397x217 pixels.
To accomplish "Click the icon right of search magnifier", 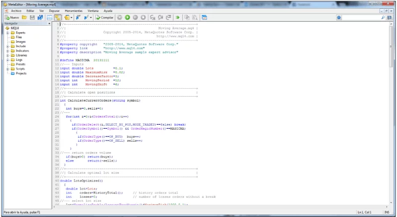I will pos(389,17).
